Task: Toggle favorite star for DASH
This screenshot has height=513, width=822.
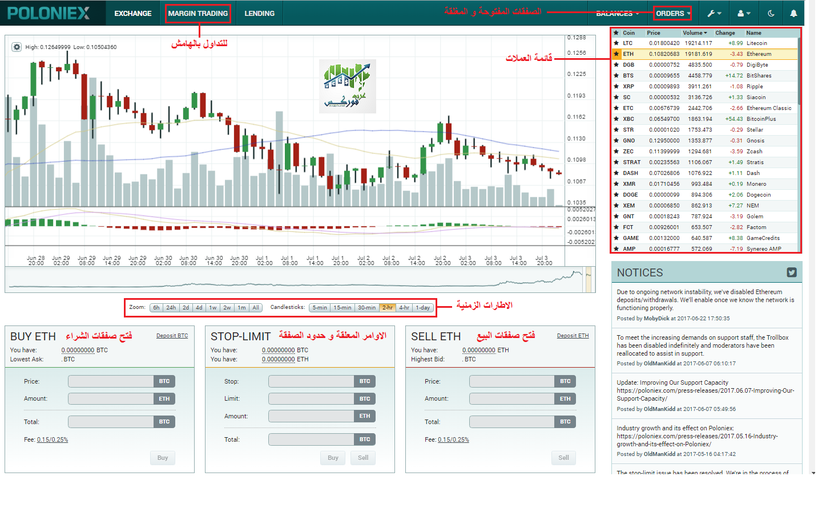Action: pos(616,173)
